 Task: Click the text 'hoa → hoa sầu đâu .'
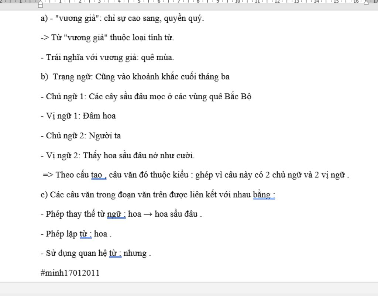point(165,214)
